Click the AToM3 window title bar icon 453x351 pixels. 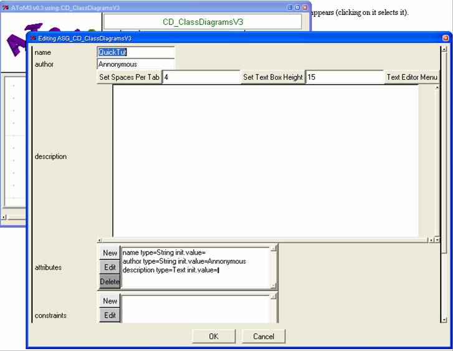[6, 7]
